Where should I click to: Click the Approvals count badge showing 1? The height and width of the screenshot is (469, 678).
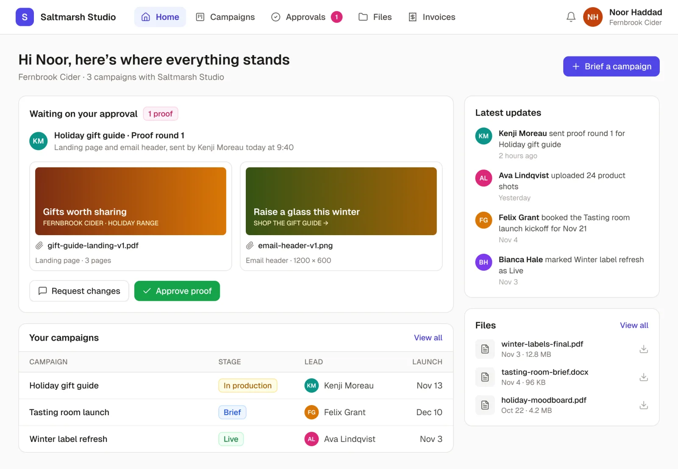[336, 17]
